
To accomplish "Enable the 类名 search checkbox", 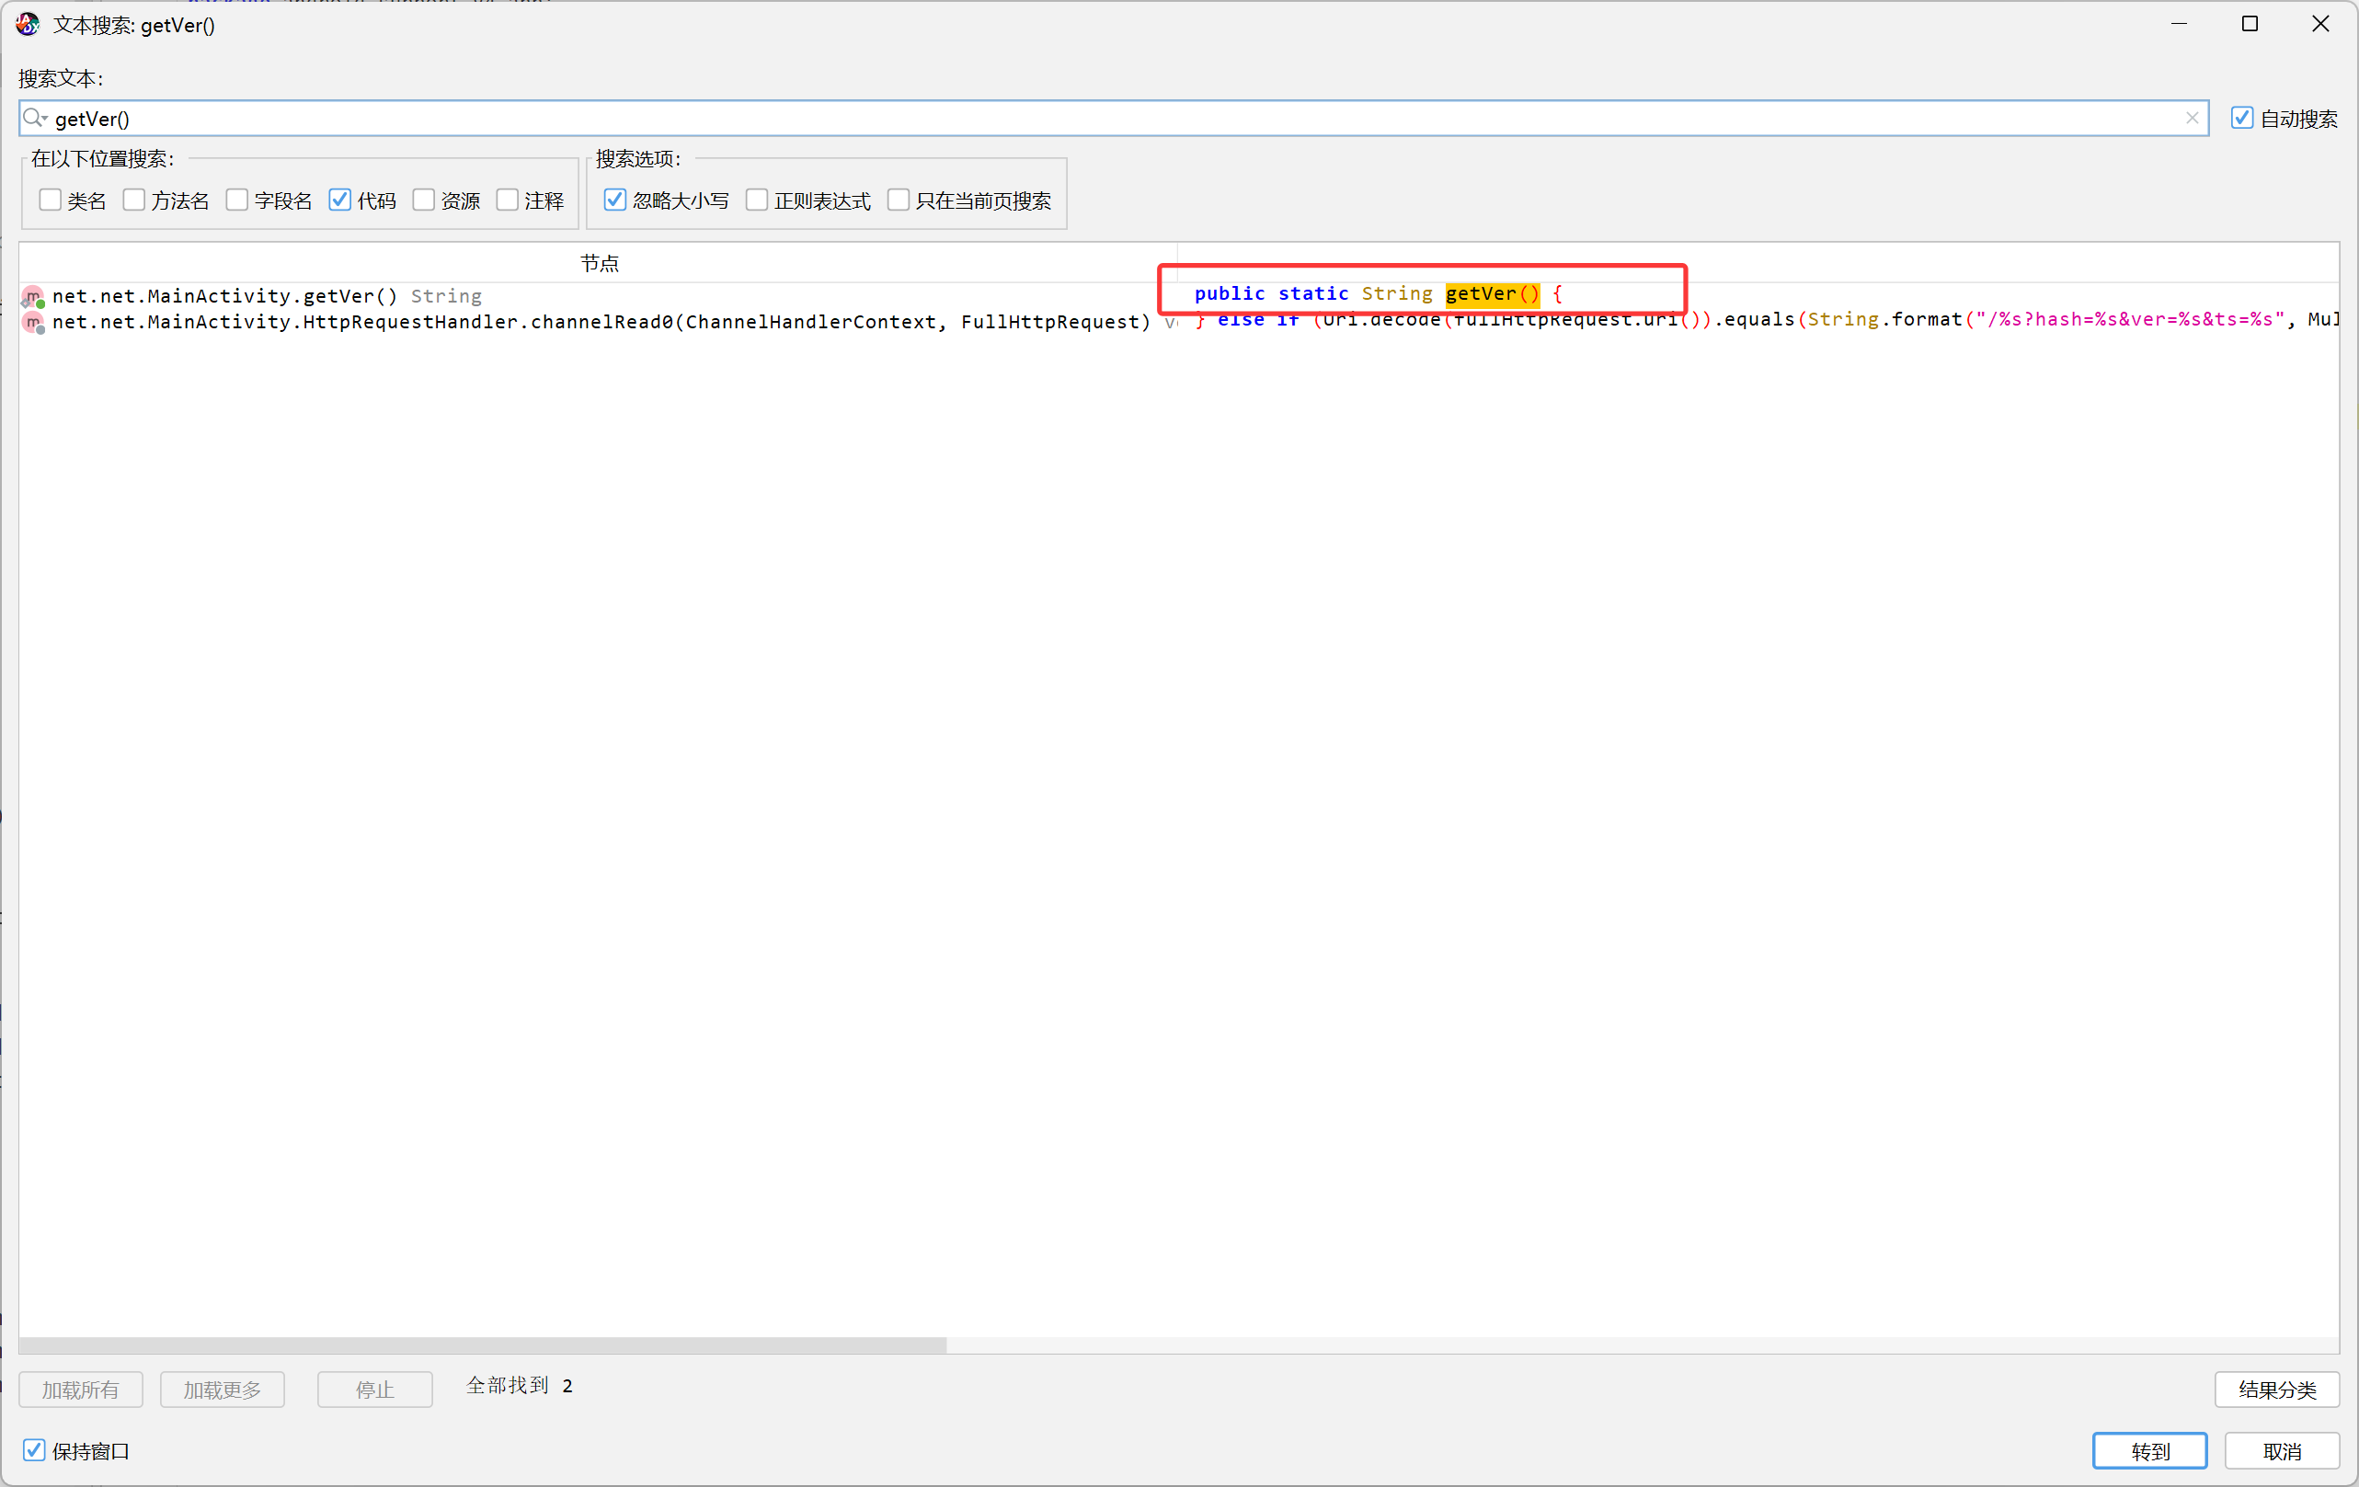I will pos(50,200).
